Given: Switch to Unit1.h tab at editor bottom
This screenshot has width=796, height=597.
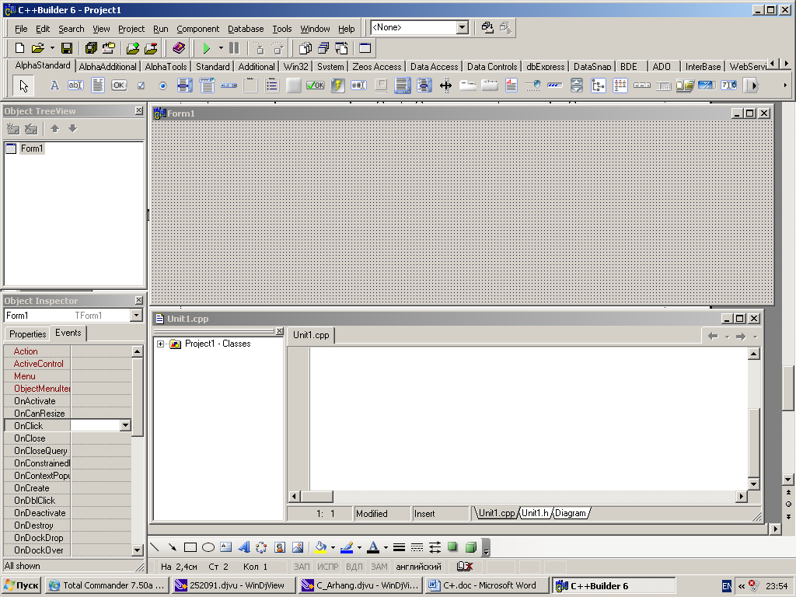Looking at the screenshot, I should click(x=535, y=513).
